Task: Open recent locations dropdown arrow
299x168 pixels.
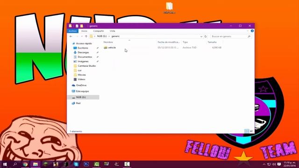Action: tap(82, 36)
